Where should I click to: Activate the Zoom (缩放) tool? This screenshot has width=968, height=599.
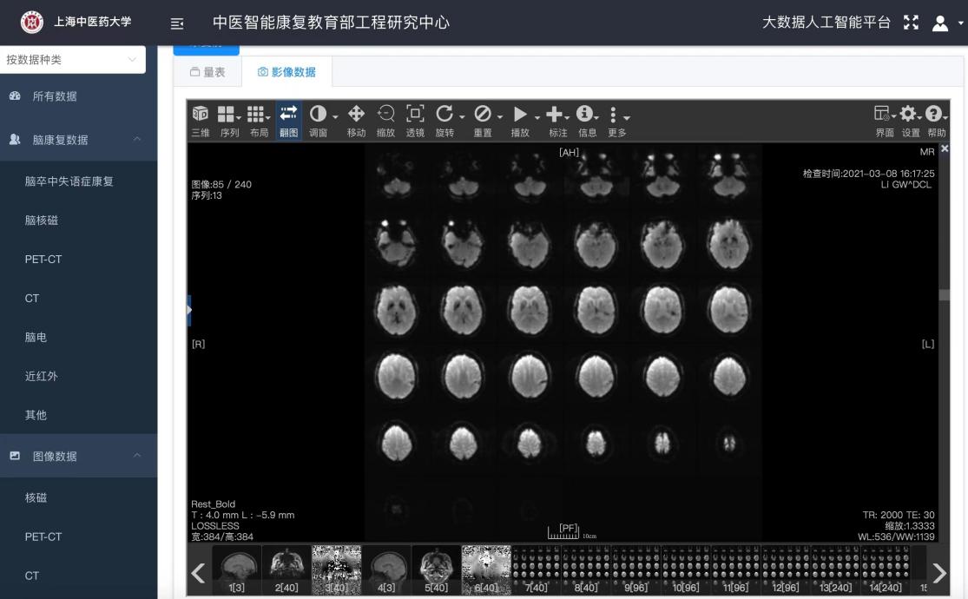[385, 115]
